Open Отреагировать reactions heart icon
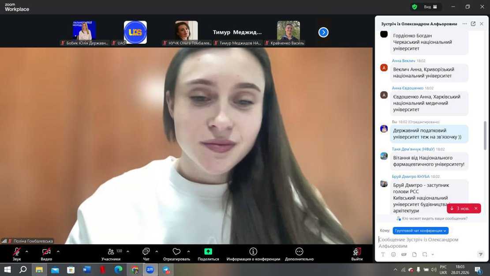The width and height of the screenshot is (490, 276). pyautogui.click(x=176, y=252)
